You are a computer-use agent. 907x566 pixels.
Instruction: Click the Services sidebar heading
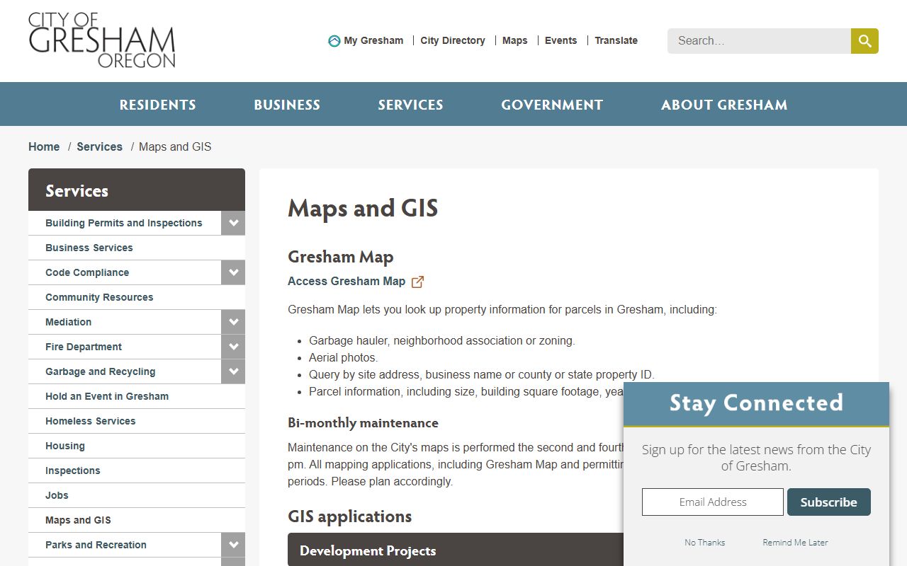(77, 191)
